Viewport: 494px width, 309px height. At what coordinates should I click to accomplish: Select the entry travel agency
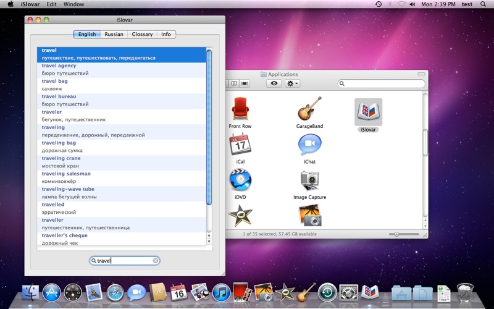click(122, 69)
